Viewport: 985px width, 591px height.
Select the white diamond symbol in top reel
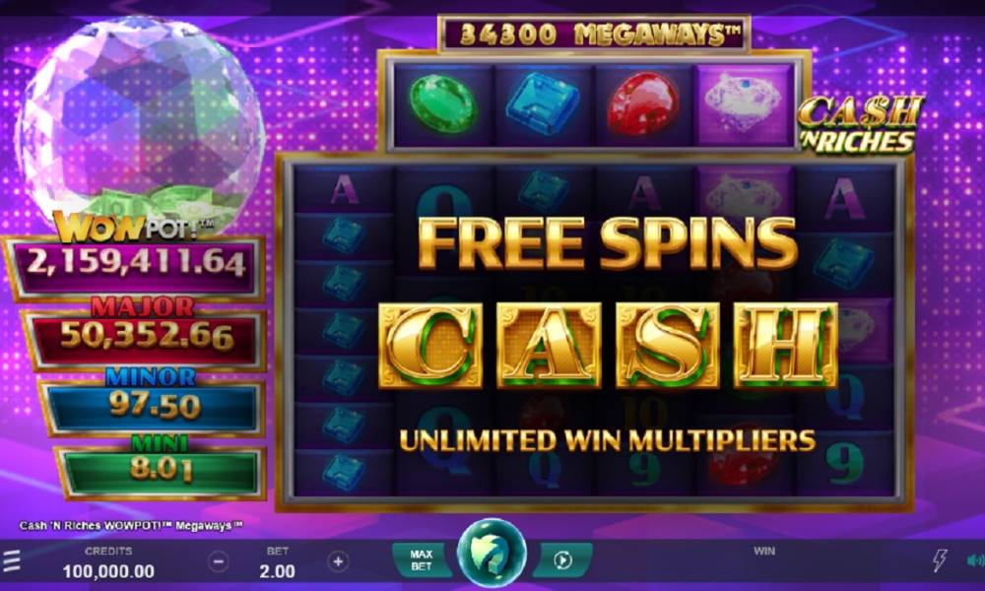tap(744, 104)
